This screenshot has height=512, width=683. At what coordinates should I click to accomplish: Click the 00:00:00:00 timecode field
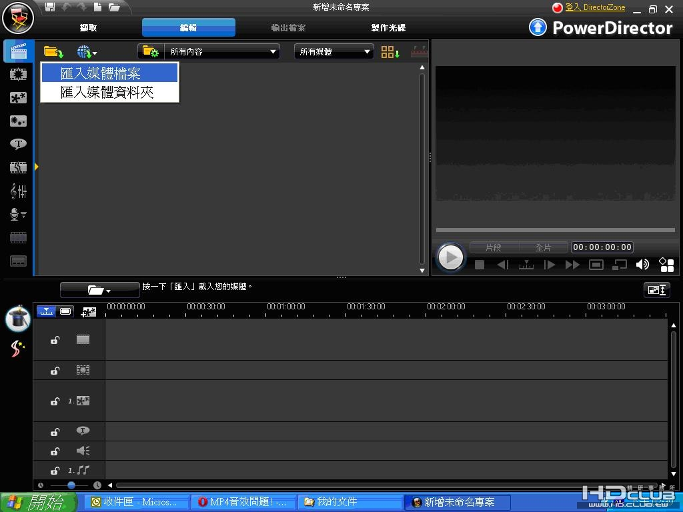tap(602, 247)
